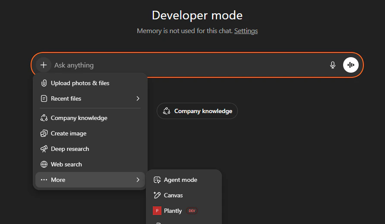
Task: Select Deep research option
Action: [90, 149]
